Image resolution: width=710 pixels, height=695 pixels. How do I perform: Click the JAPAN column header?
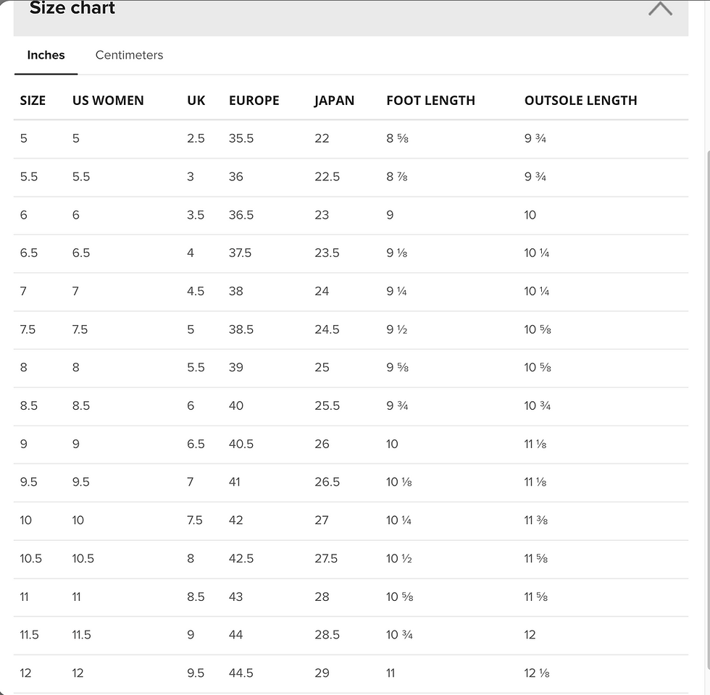[x=334, y=101]
